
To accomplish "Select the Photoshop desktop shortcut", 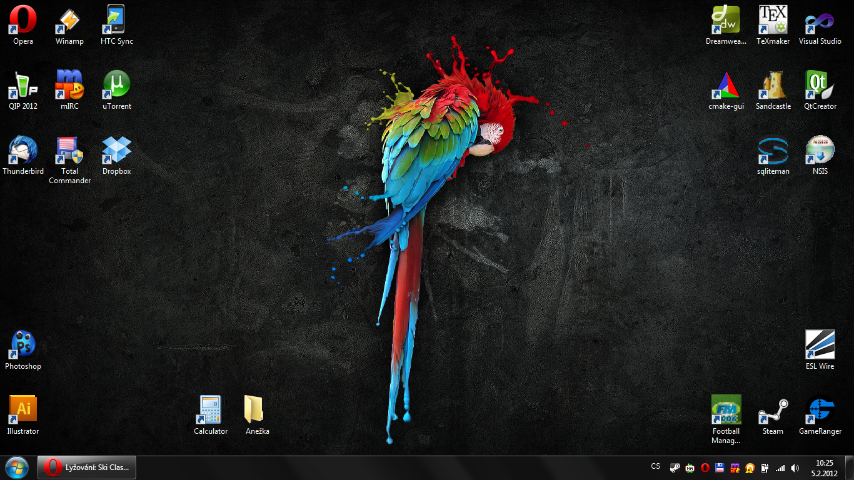I will pyautogui.click(x=23, y=345).
